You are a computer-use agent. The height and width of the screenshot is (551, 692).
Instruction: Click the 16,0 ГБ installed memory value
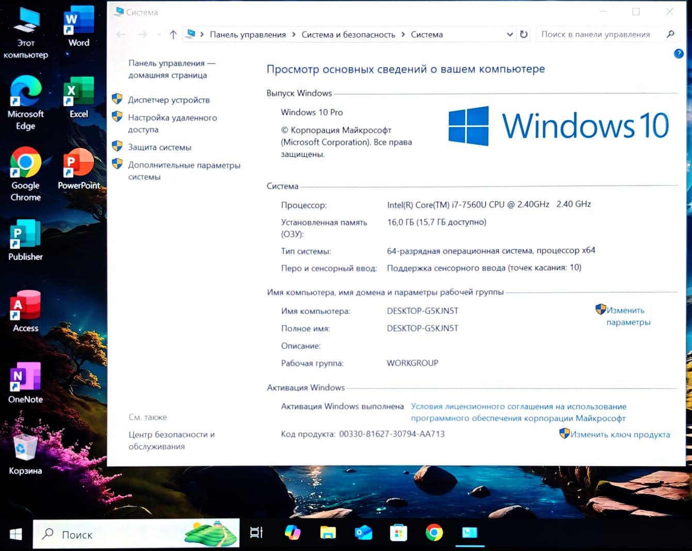437,222
